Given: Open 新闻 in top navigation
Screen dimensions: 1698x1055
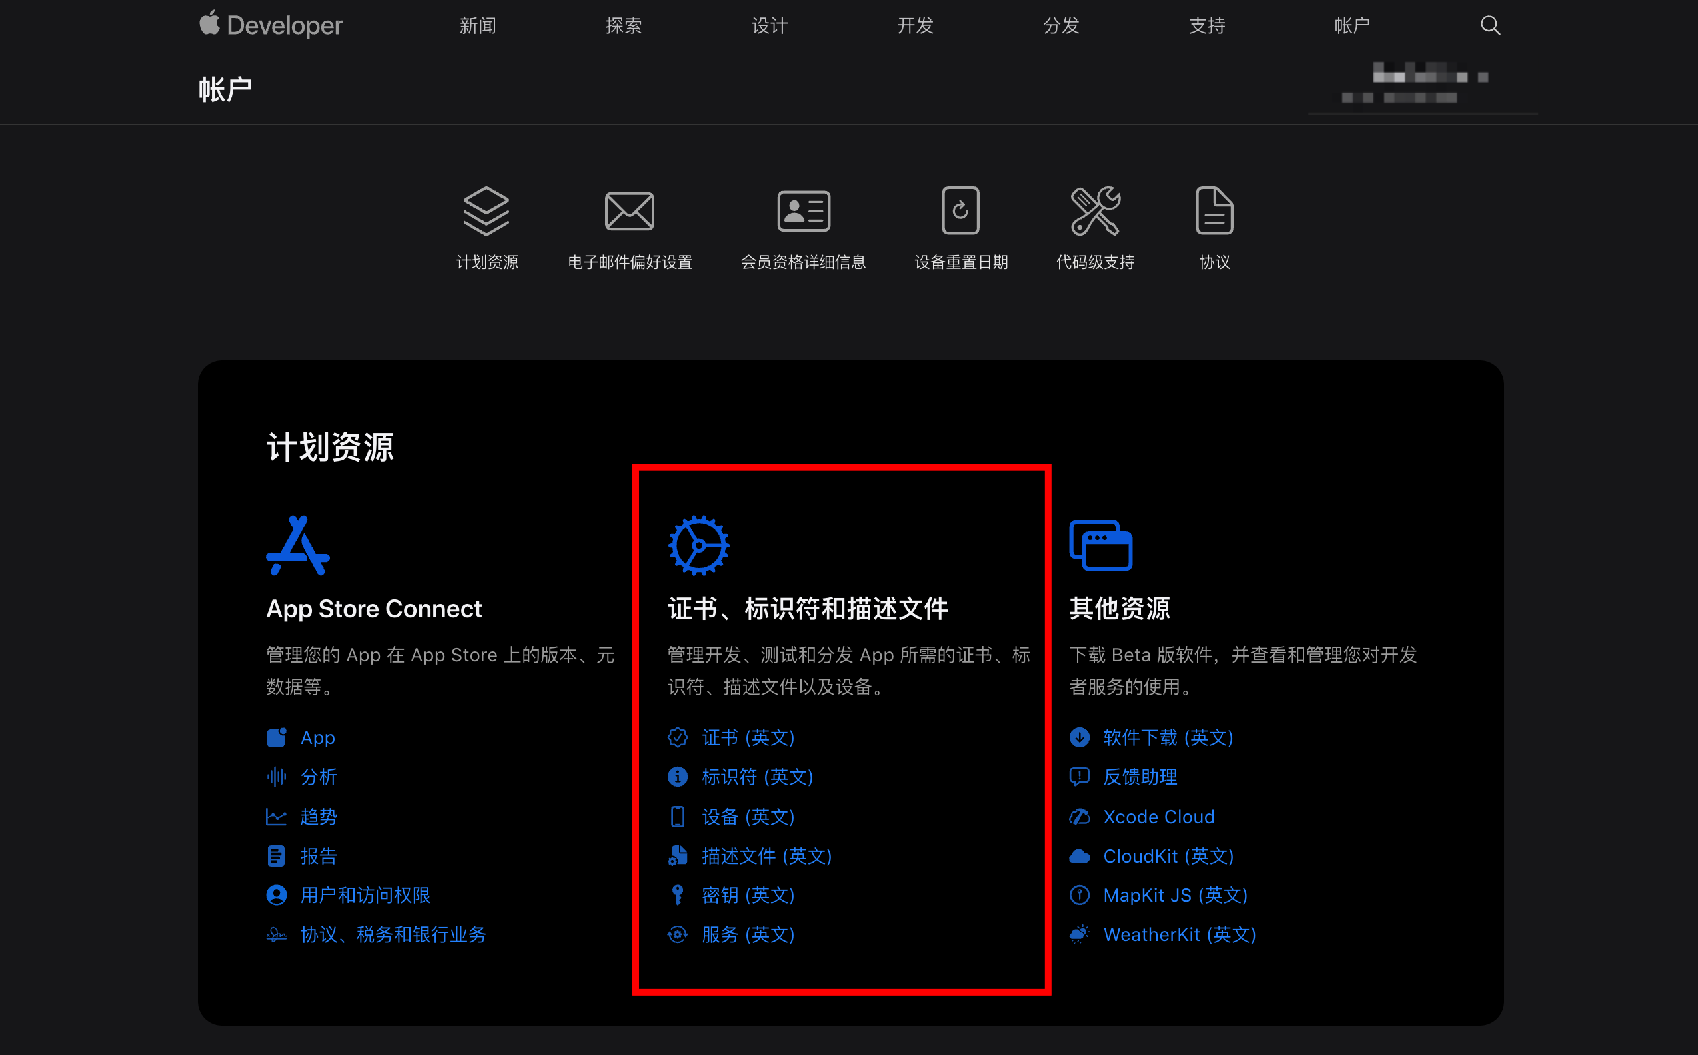Looking at the screenshot, I should click(478, 26).
